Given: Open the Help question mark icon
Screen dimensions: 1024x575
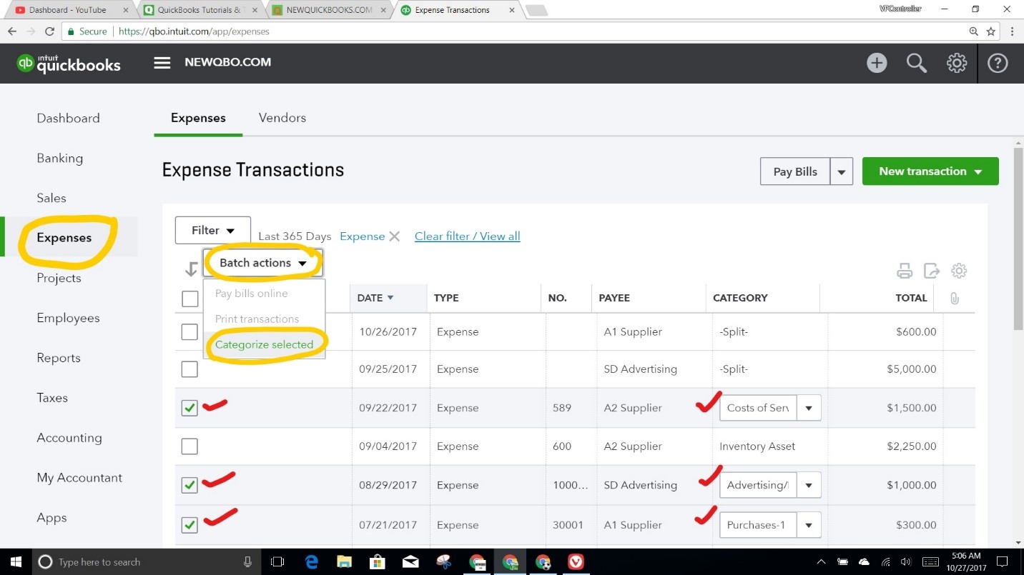Looking at the screenshot, I should click(998, 63).
